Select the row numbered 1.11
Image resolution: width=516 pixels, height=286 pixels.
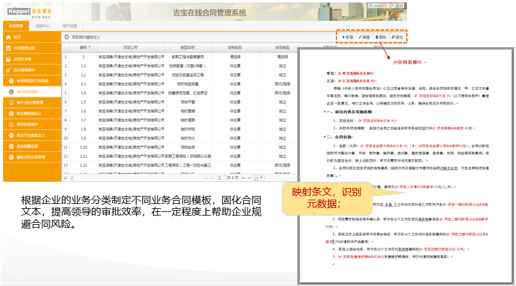click(x=180, y=157)
